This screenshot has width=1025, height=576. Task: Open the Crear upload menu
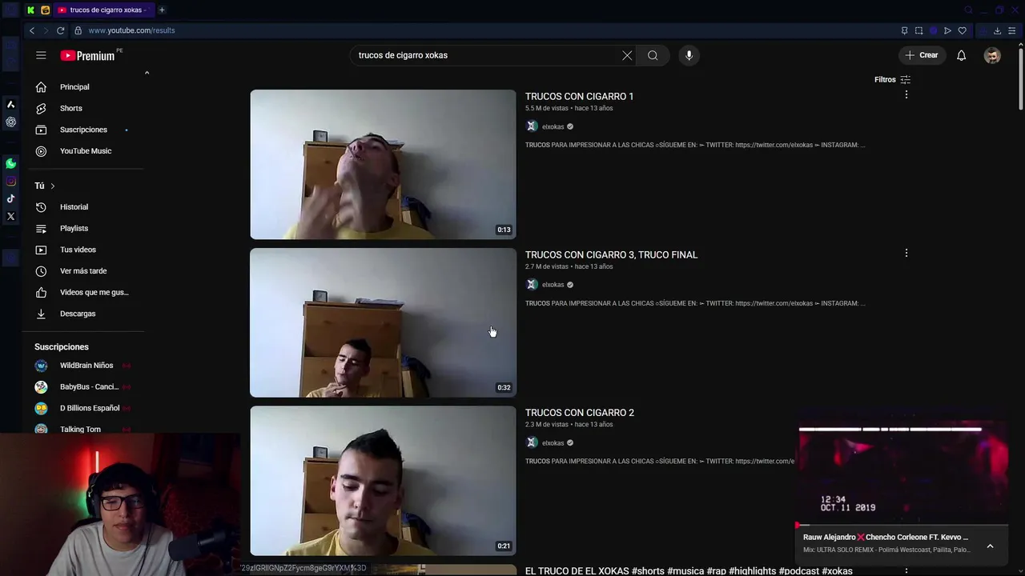pos(921,55)
